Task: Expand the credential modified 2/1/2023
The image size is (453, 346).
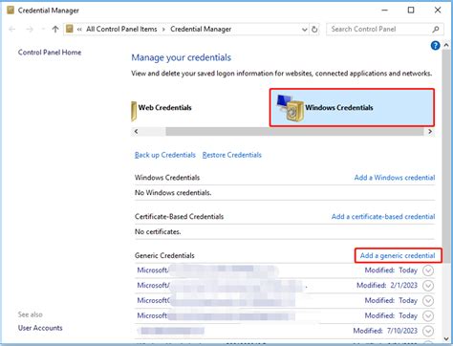Action: pos(428,286)
